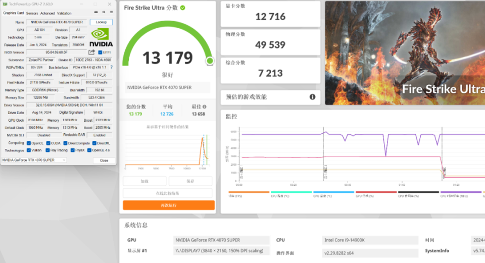Click the Close button in GPU-Z
This screenshot has height=263, width=485.
point(104,161)
